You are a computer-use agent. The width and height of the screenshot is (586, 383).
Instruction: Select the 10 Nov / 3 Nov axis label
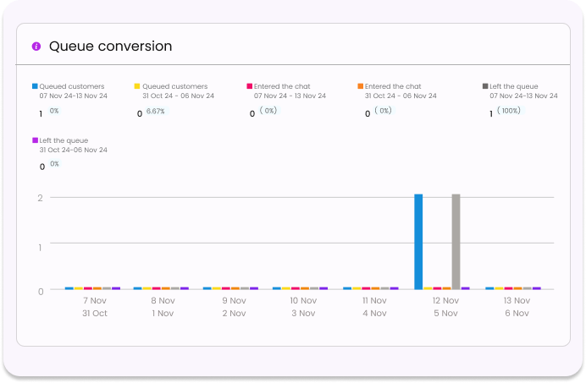pyautogui.click(x=303, y=307)
